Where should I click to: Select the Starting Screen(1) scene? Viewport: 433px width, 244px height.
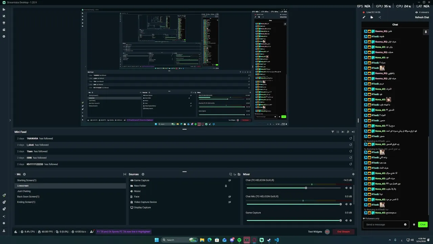(x=70, y=180)
